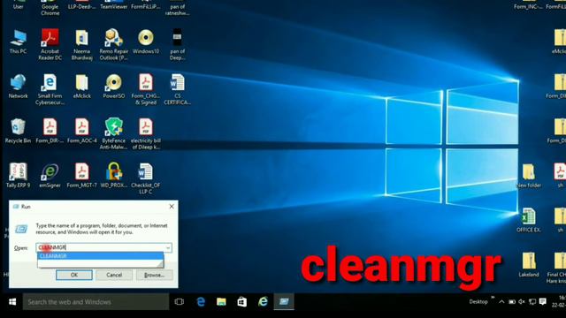566x318 pixels.
Task: Open Form_CHG & Signed PDF
Action: click(x=146, y=89)
